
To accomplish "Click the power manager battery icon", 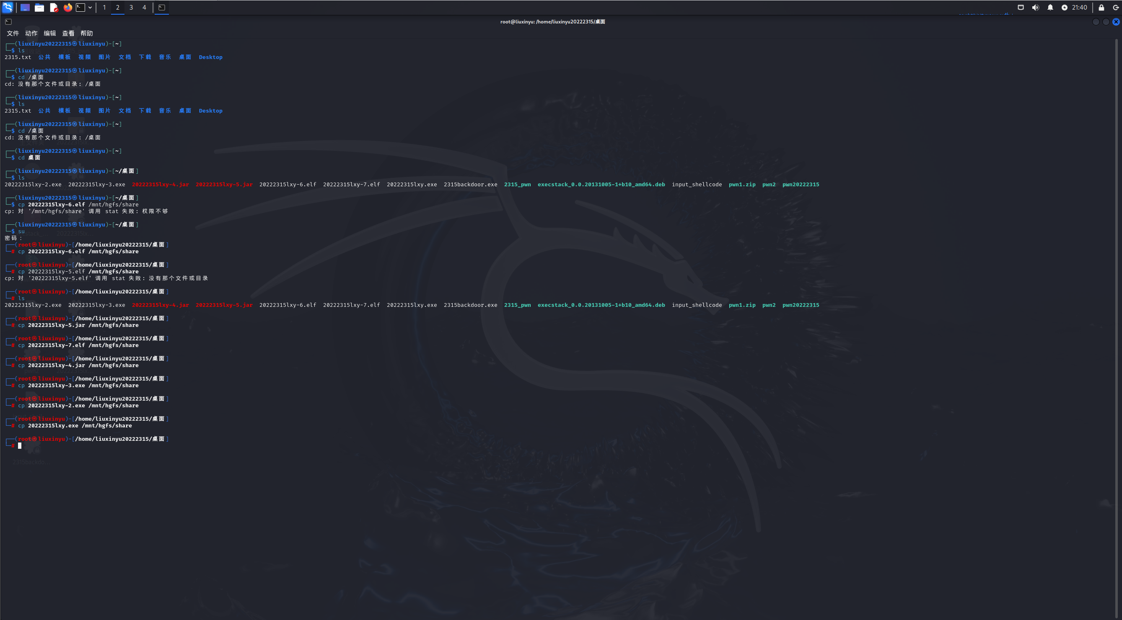I will [1065, 8].
